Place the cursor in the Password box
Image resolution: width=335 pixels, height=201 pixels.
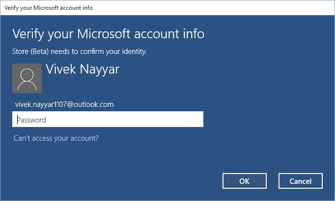(x=108, y=120)
